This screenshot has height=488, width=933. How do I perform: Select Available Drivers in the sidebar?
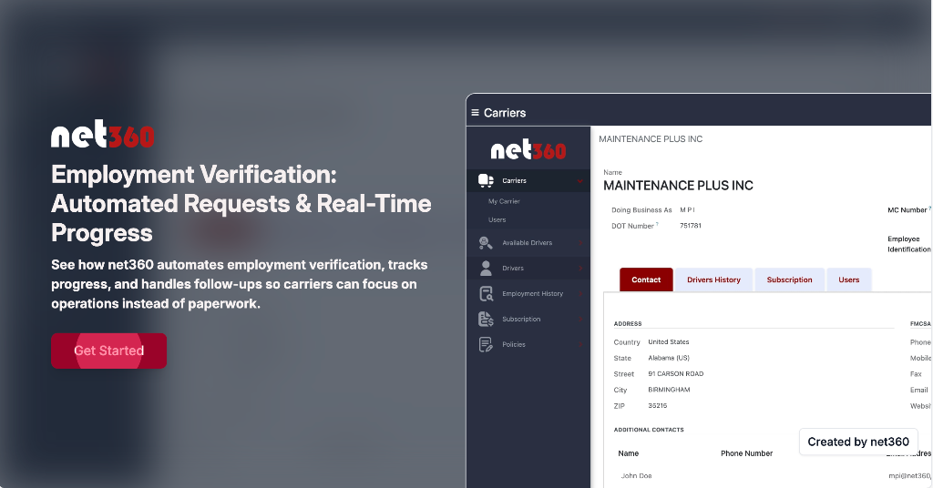[x=528, y=242]
